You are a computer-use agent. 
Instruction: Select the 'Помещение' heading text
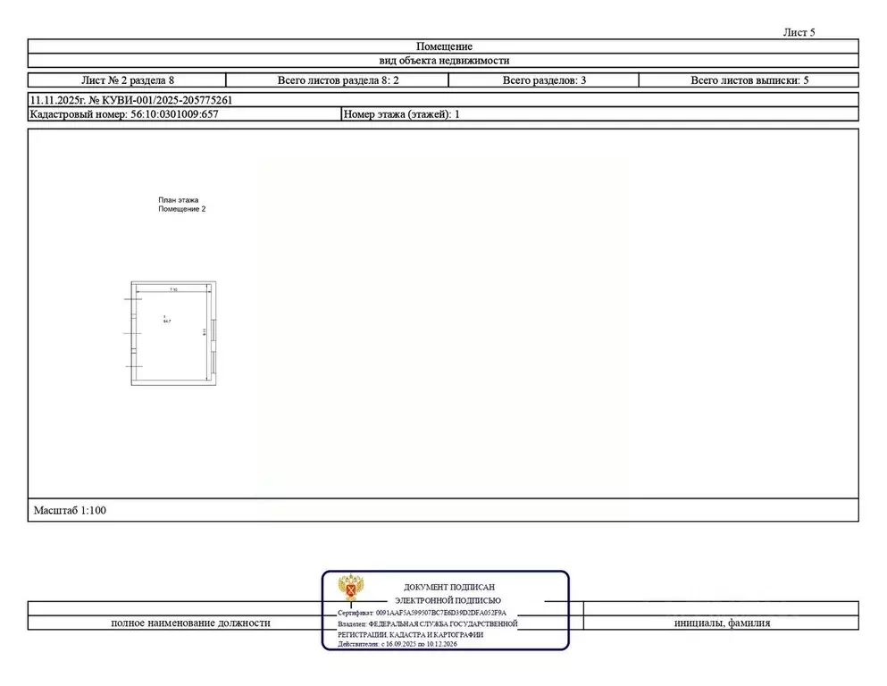(444, 46)
